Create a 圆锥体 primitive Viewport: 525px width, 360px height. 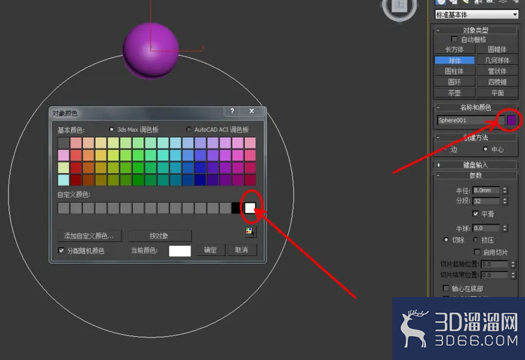tap(497, 50)
